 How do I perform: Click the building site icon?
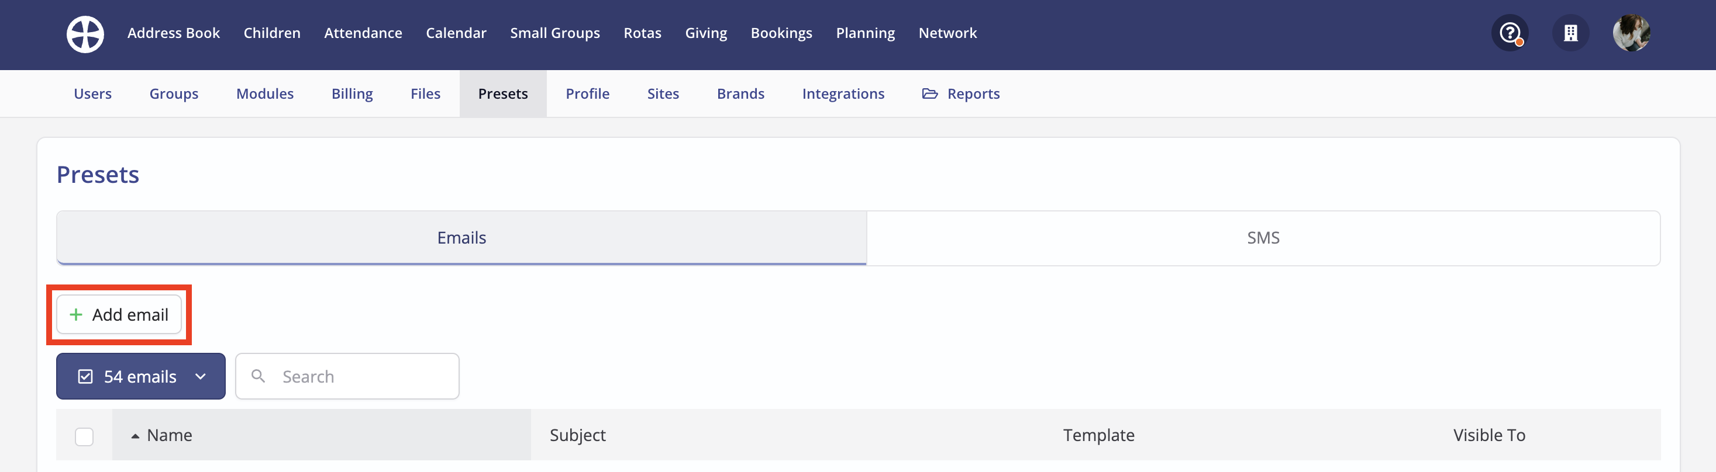1571,33
